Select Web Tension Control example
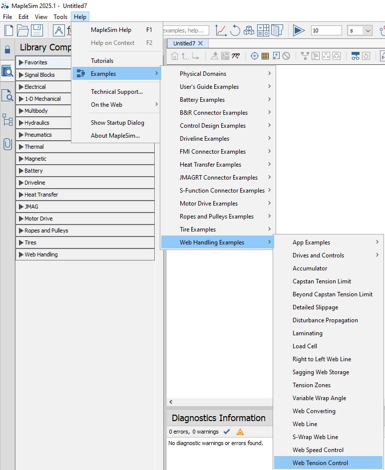This screenshot has height=470, width=385. pos(321,463)
